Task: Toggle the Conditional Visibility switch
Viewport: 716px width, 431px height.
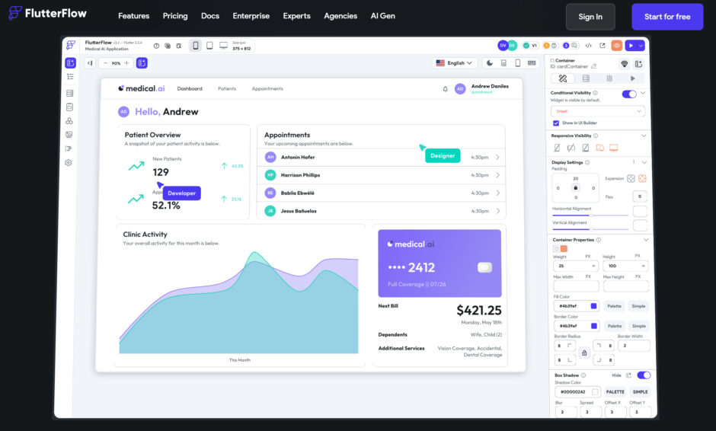Action: [629, 94]
